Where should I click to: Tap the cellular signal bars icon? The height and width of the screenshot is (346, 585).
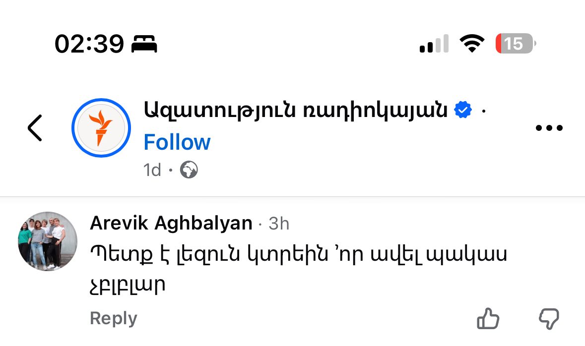click(434, 44)
